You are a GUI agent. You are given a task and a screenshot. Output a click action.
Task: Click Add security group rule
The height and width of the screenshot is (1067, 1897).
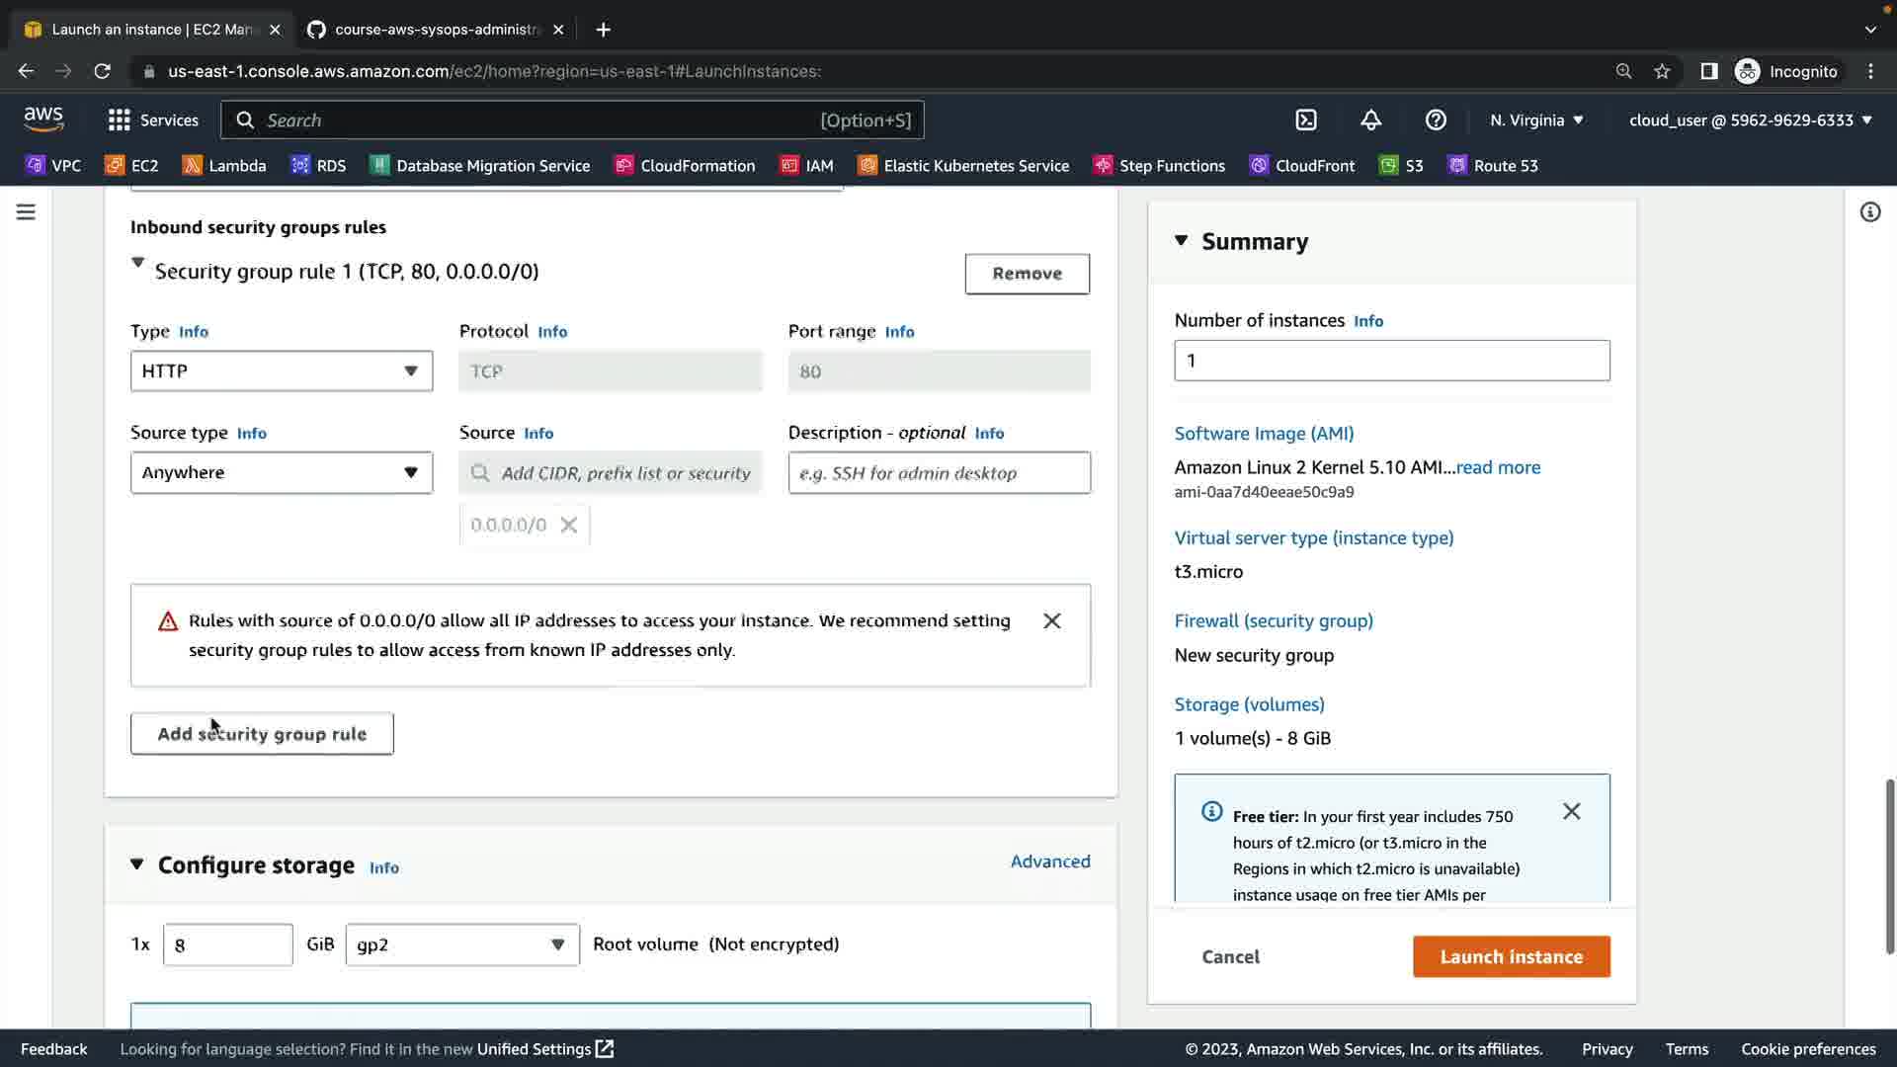262,733
